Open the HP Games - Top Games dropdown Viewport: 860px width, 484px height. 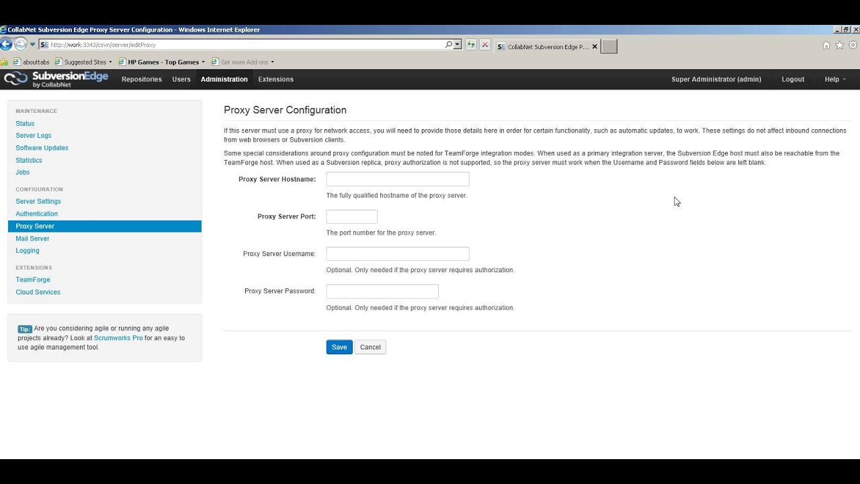(x=161, y=62)
